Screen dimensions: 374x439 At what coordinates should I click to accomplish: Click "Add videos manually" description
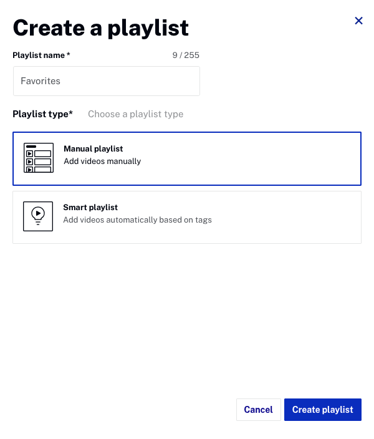pyautogui.click(x=102, y=162)
